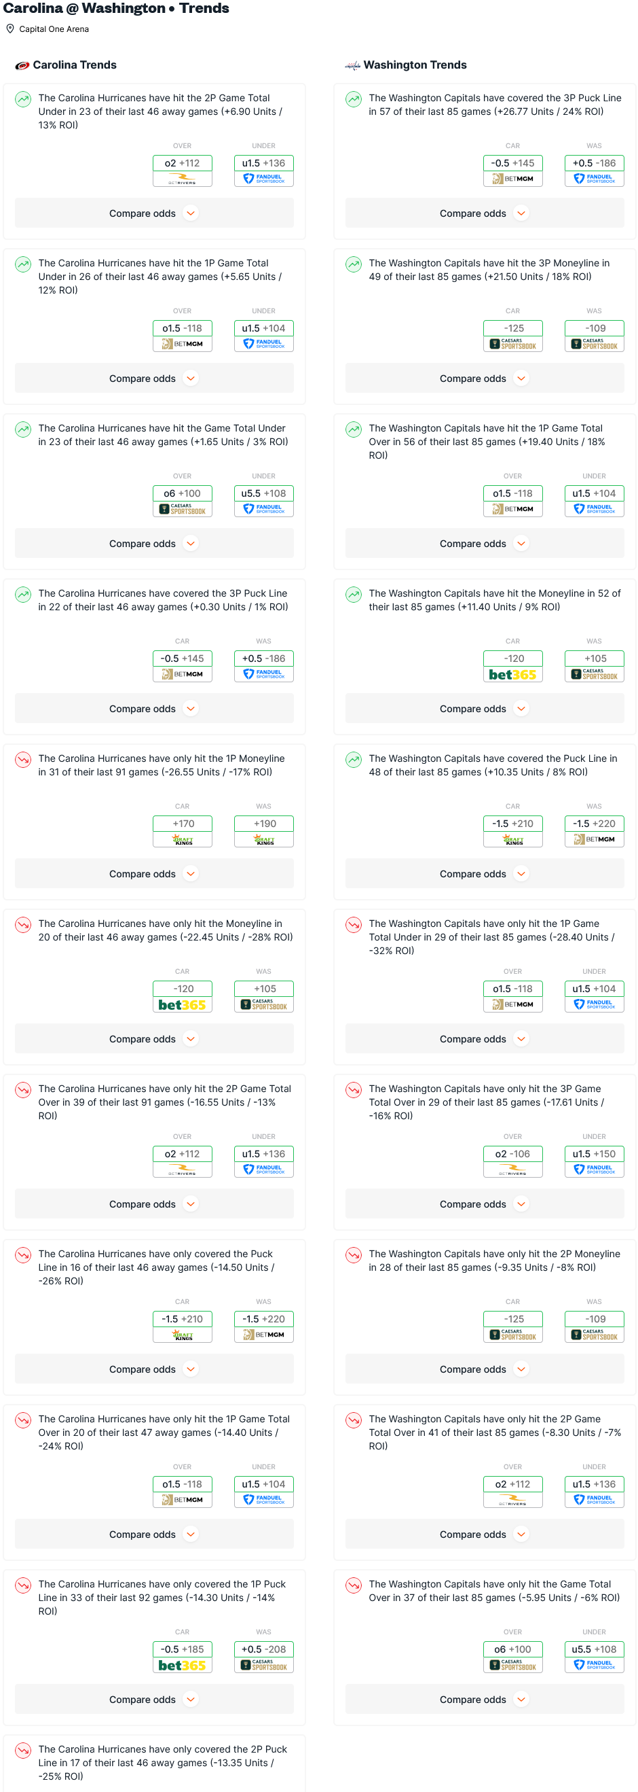The width and height of the screenshot is (638, 1792).
Task: Click the Washington Capitals logo icon
Action: [x=352, y=65]
